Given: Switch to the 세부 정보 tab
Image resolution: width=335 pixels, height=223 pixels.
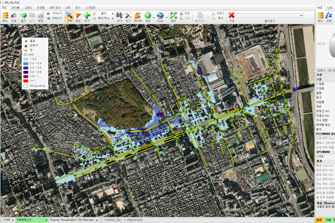Looking at the screenshot, I should click(55, 8).
